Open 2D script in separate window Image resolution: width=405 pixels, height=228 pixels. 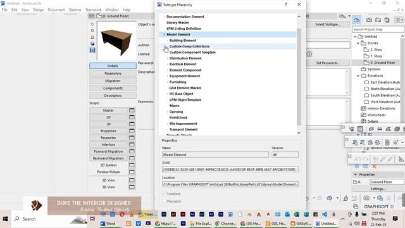point(132,117)
